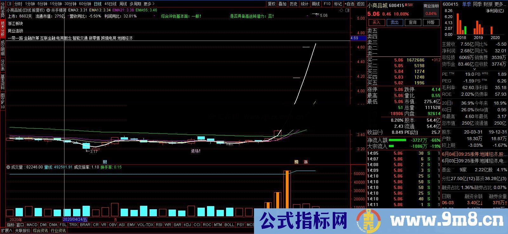Viewport: 508px width, 234px height.
Task: Select the 日线 daily chart tab
Action: [x=98, y=4]
